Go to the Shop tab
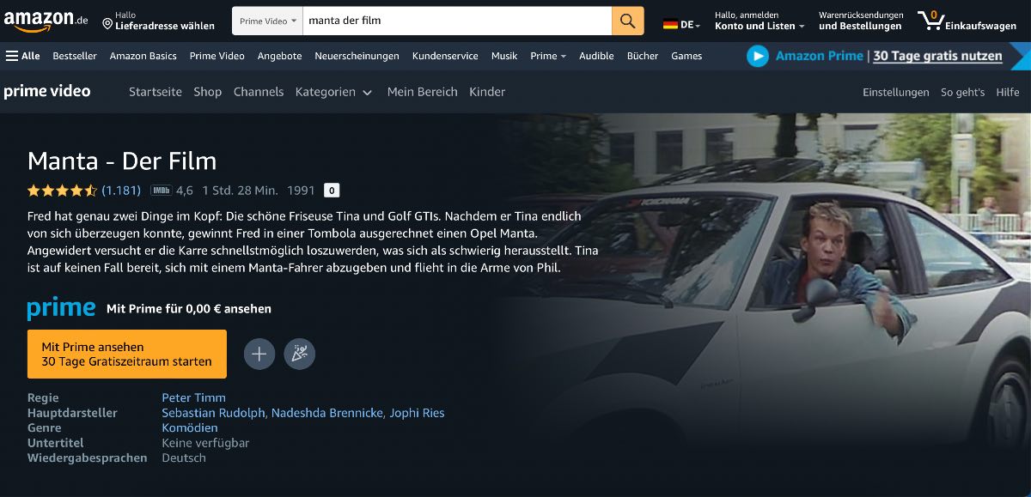This screenshot has height=497, width=1031. pyautogui.click(x=208, y=92)
